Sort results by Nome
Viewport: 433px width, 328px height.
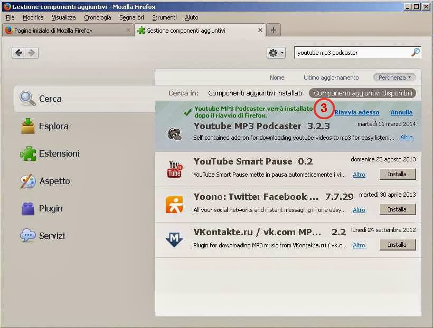[x=277, y=78]
